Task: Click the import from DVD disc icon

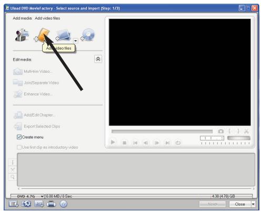Action: pyautogui.click(x=88, y=35)
